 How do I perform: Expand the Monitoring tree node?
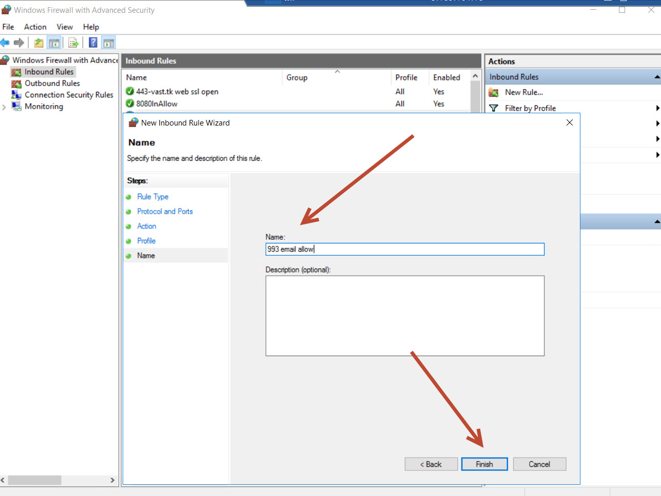click(x=4, y=107)
